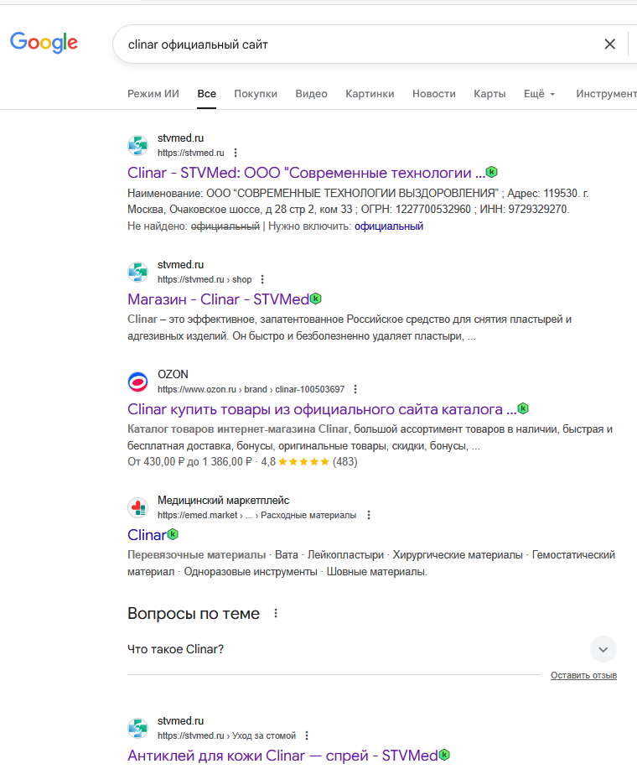Switch to the Покупки tab
This screenshot has width=637, height=769.
256,94
